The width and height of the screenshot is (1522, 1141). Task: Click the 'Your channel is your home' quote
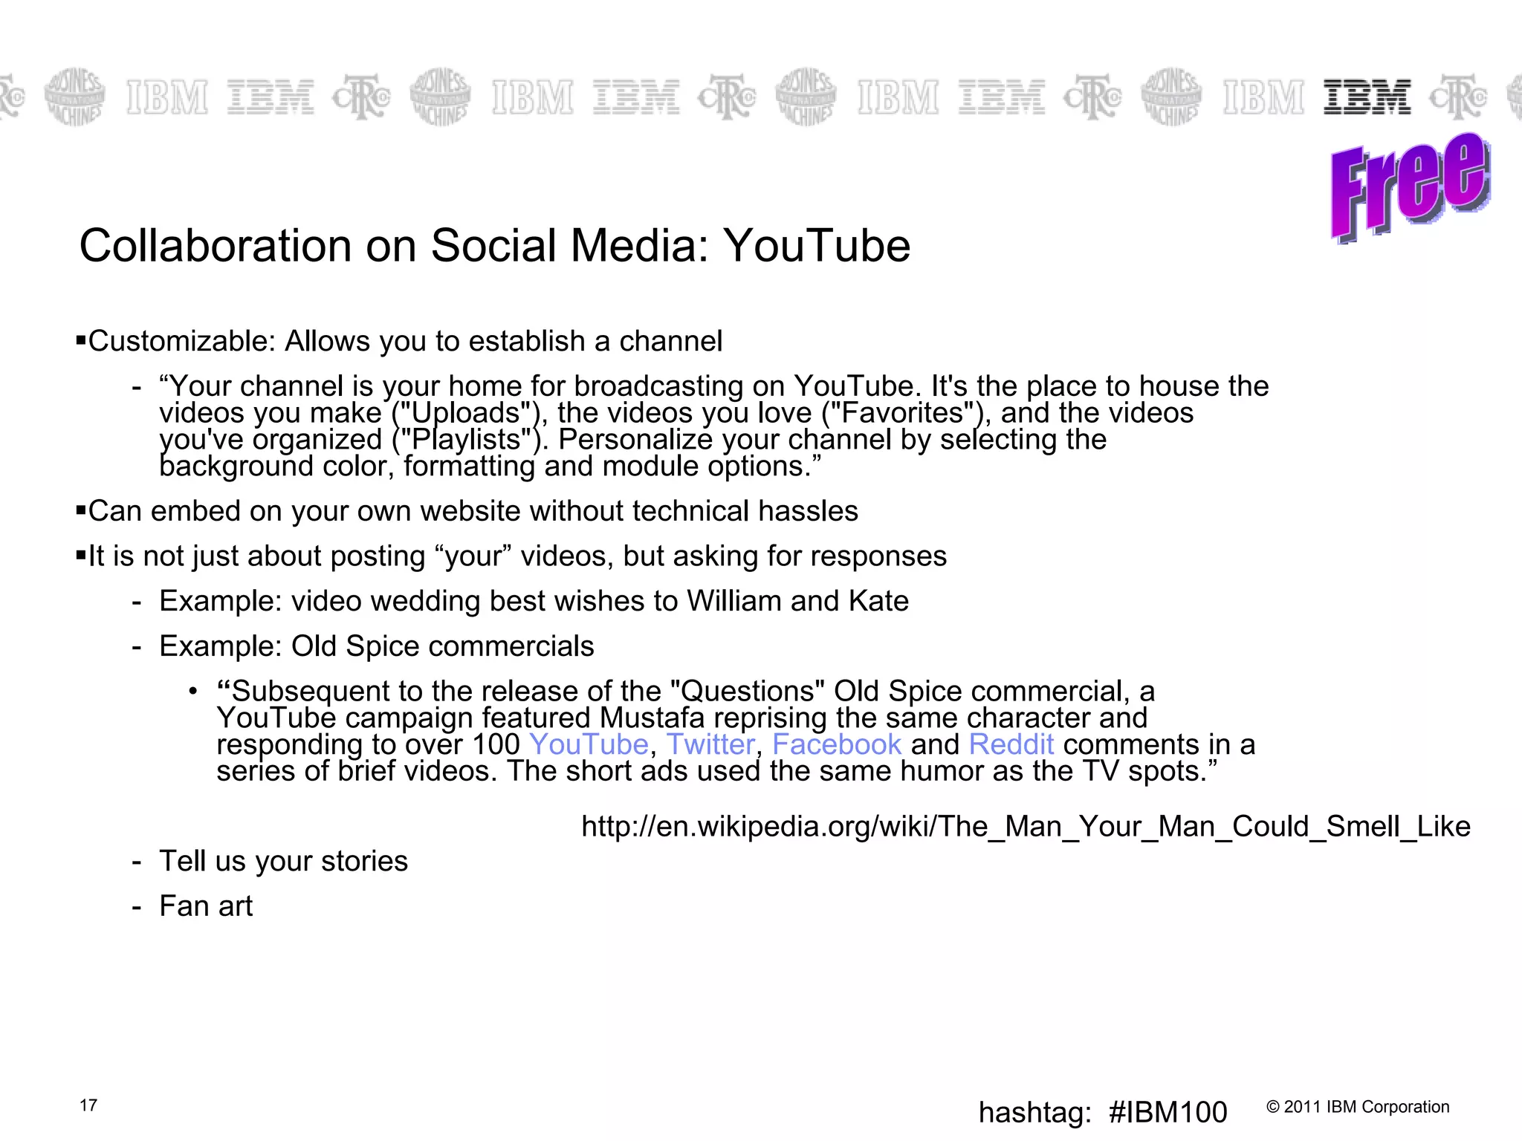click(713, 426)
